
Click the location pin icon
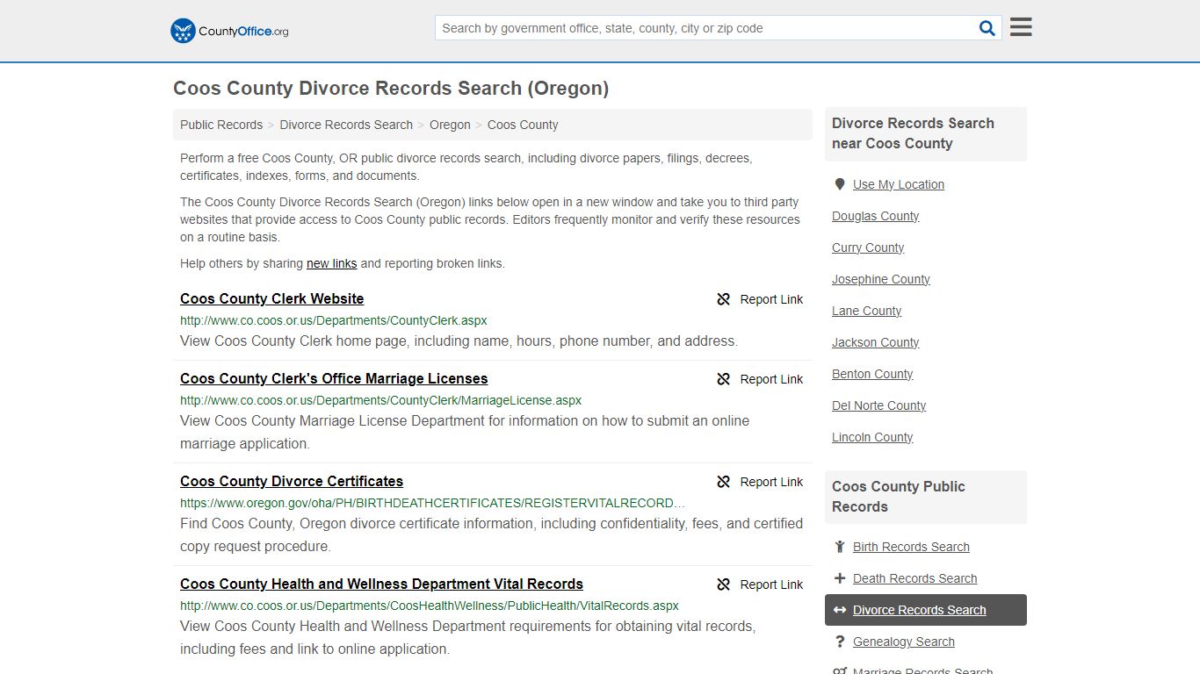(x=840, y=184)
